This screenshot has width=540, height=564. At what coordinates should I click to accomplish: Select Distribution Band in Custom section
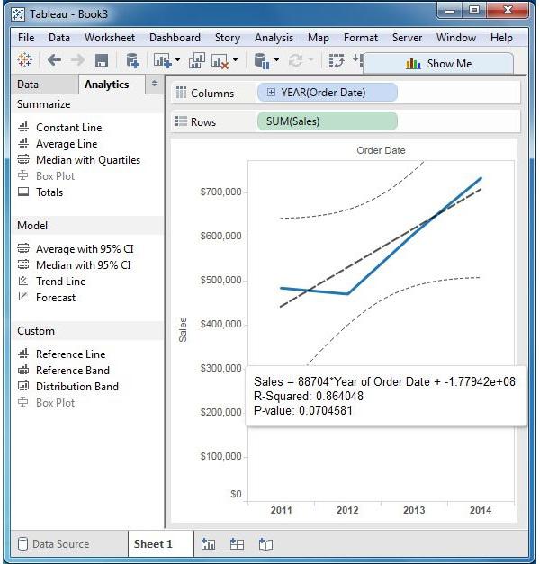[x=77, y=386]
